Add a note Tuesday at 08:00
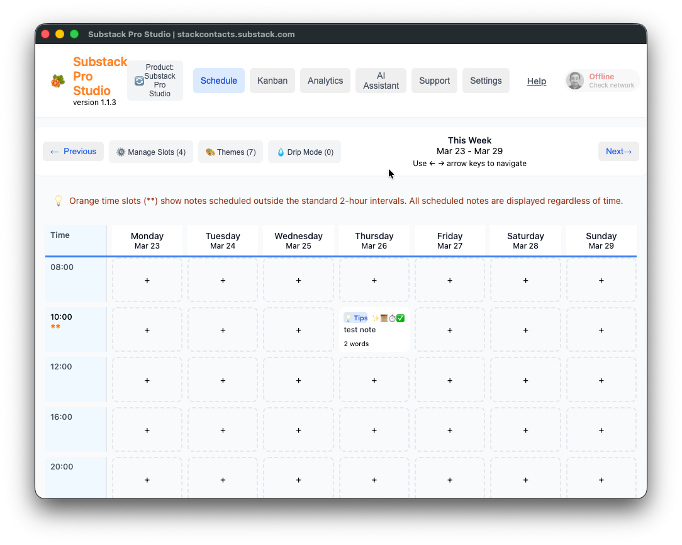Viewport: 682px width, 545px height. pyautogui.click(x=223, y=281)
